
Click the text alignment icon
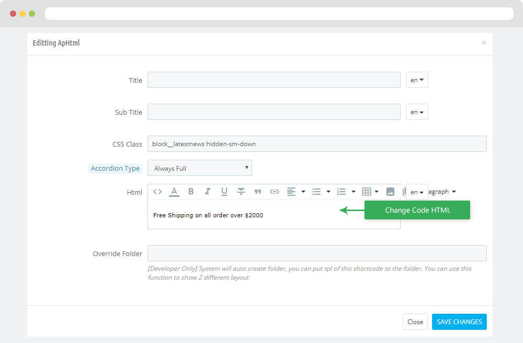(291, 192)
